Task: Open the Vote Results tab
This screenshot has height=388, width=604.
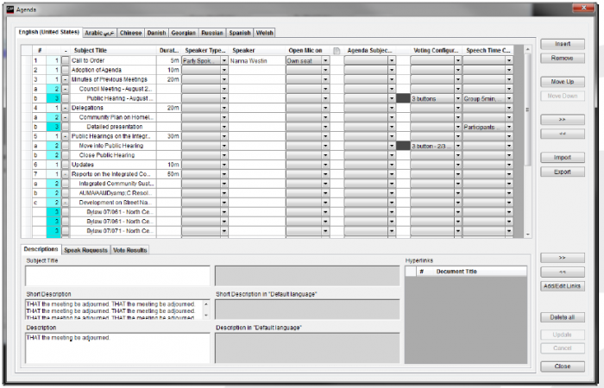Action: 130,250
